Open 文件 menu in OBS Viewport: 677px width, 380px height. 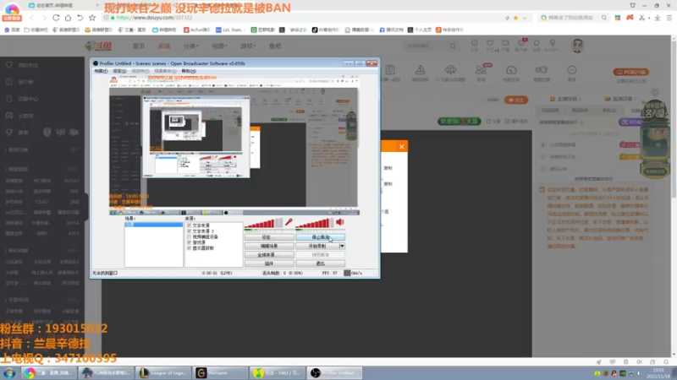[101, 71]
